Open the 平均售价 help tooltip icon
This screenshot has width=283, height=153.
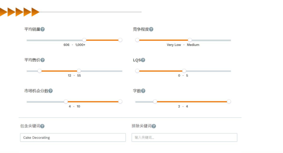coord(43,60)
